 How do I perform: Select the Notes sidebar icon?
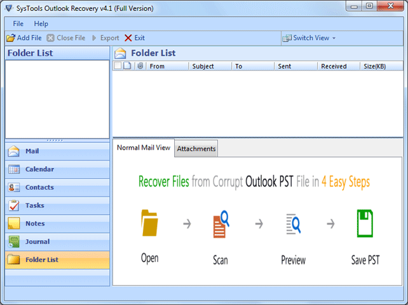click(14, 224)
